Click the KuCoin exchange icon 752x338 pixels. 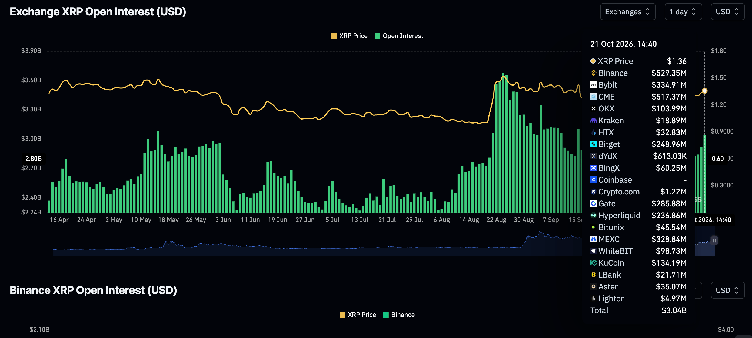pyautogui.click(x=593, y=263)
